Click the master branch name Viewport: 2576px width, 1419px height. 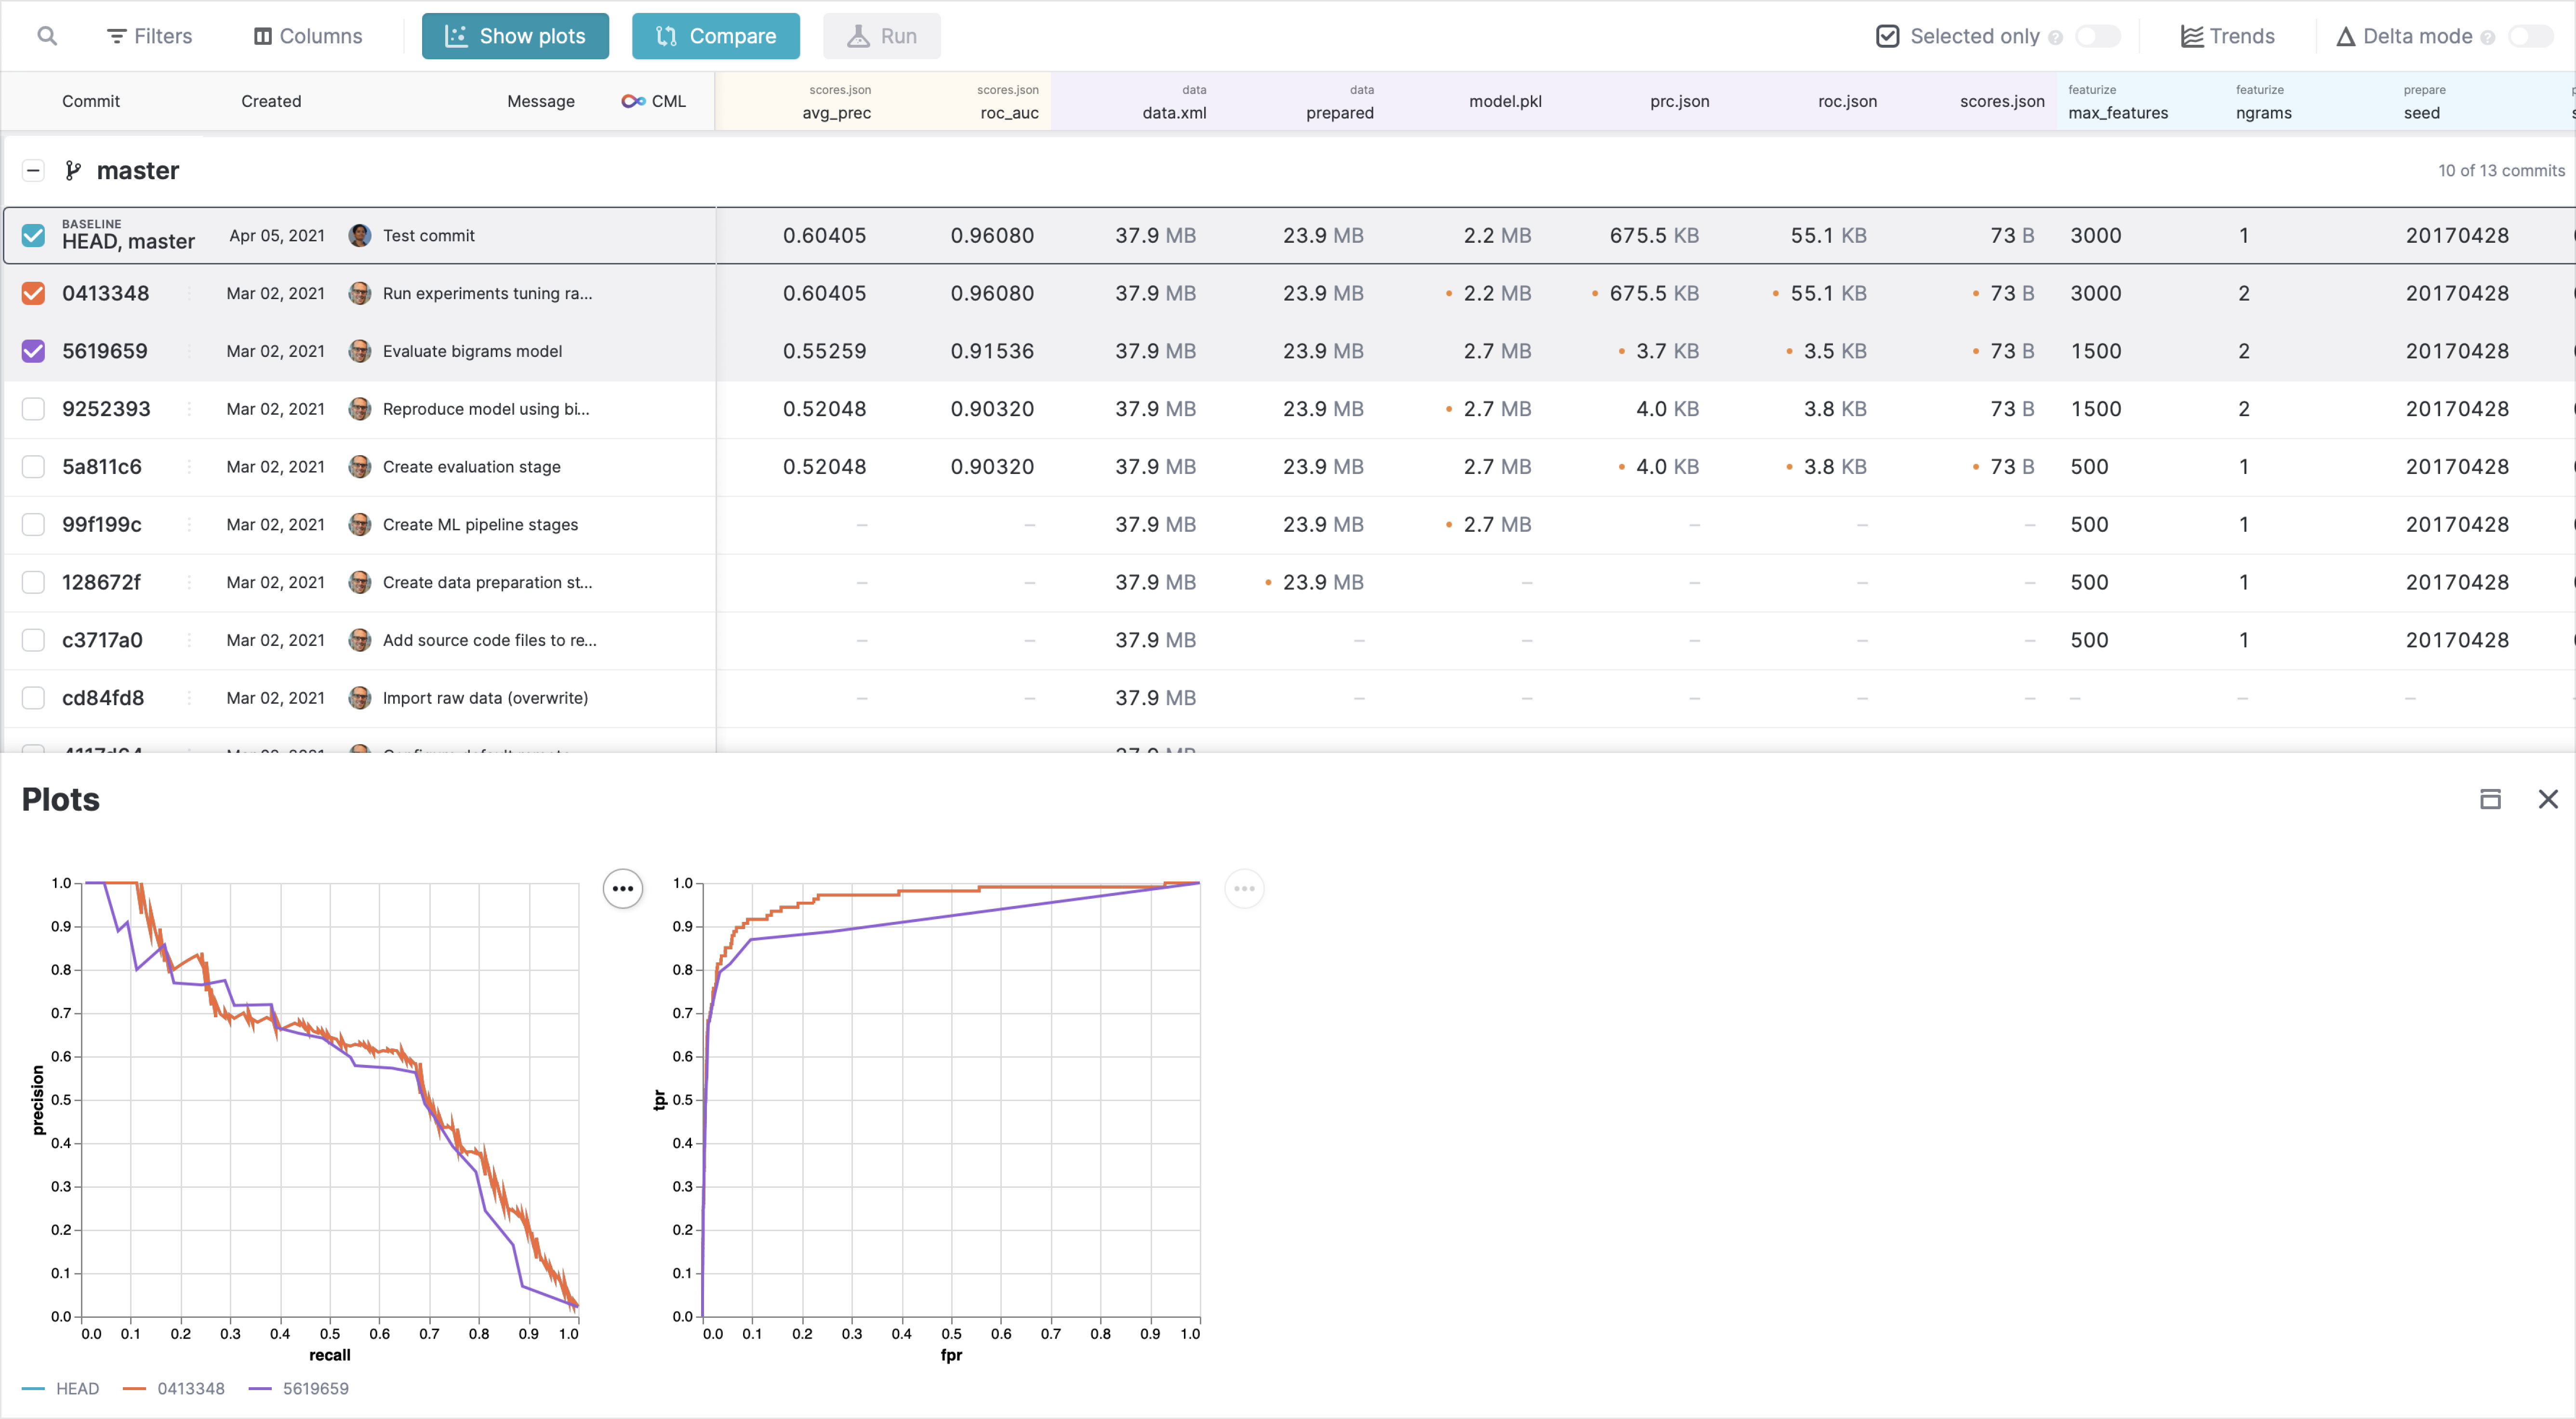(x=138, y=171)
